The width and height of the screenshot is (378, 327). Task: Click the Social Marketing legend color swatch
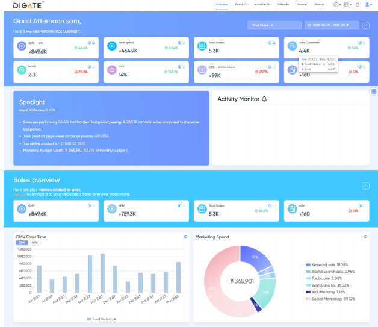coord(309,298)
